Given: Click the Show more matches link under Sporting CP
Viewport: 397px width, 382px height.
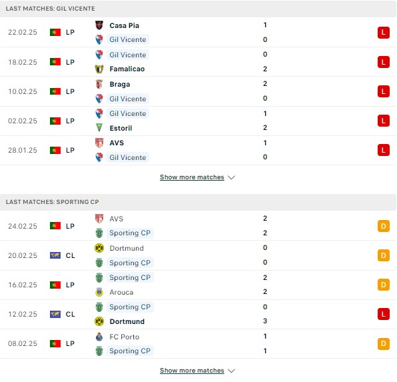Looking at the screenshot, I should [x=192, y=371].
